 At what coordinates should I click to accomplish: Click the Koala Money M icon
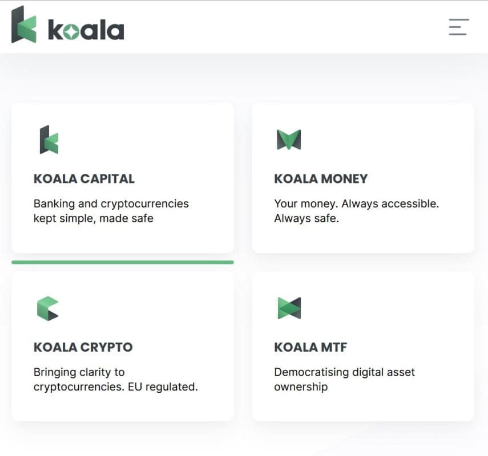coord(289,140)
